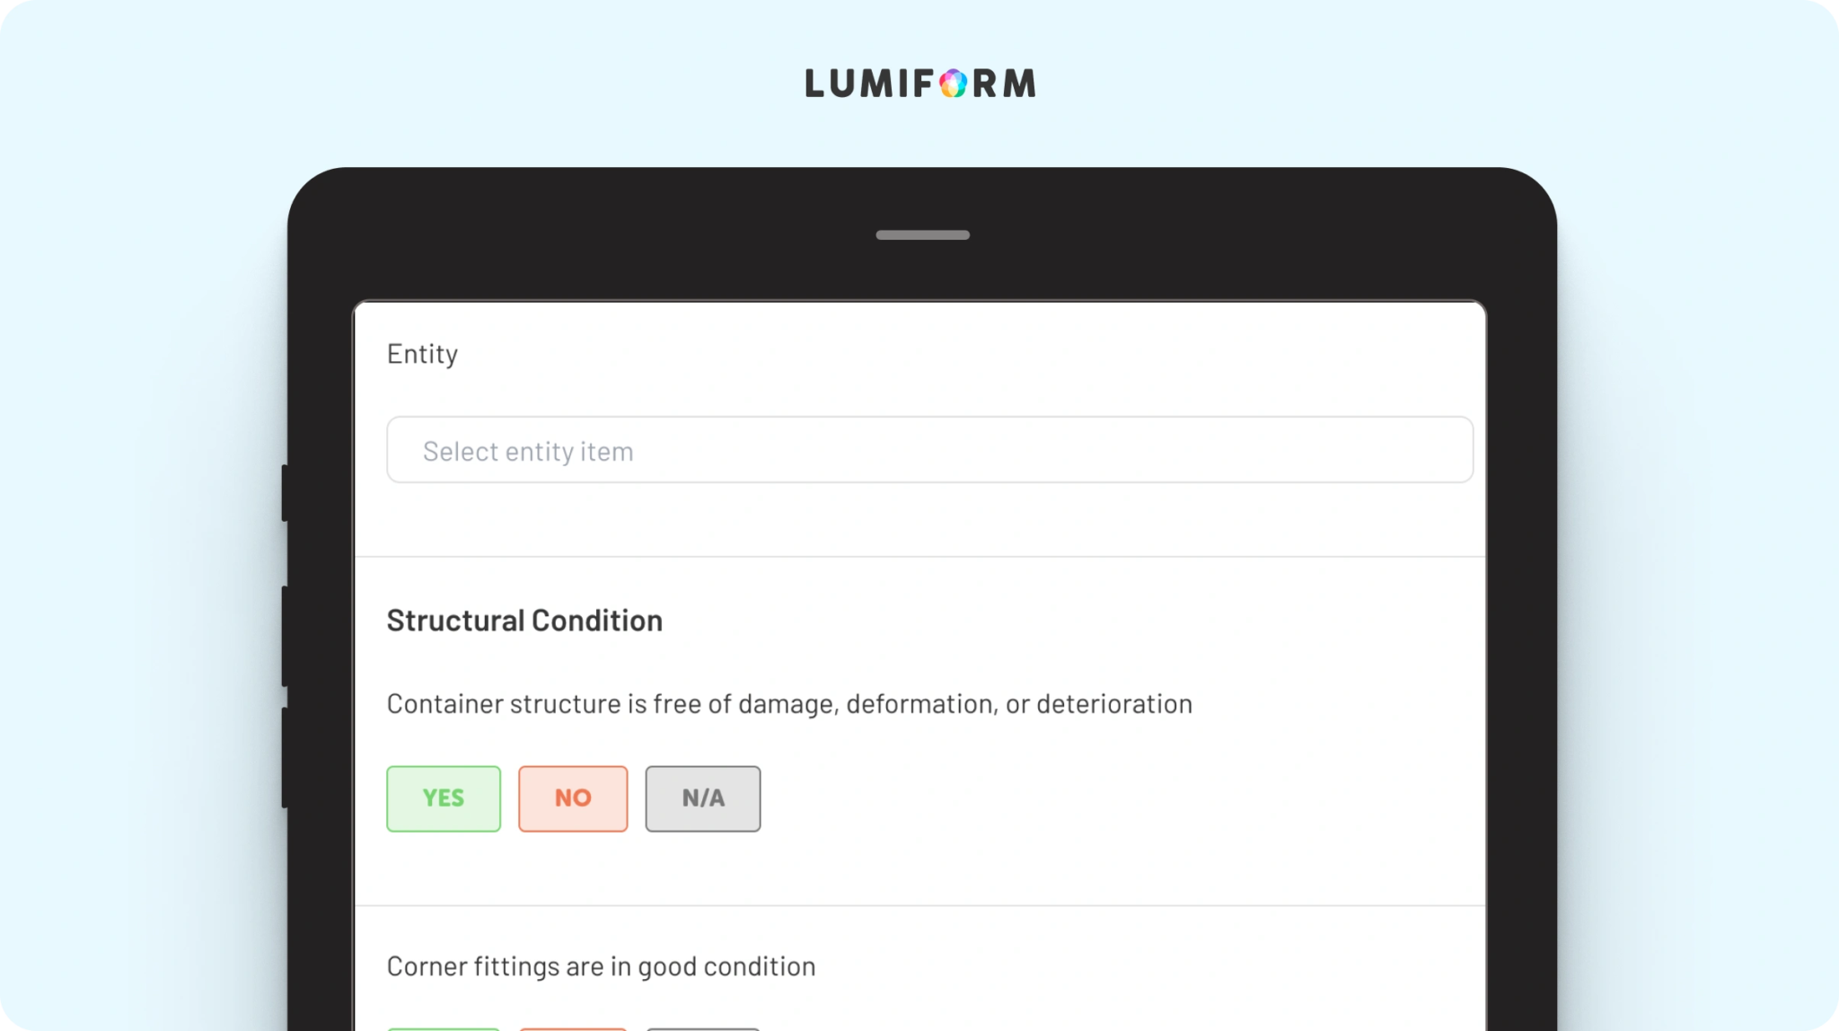This screenshot has height=1031, width=1839.
Task: Click the Lumiform logo wordmark
Action: click(x=919, y=84)
